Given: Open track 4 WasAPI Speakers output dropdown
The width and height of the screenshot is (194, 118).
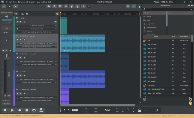Looking at the screenshot, I should (x=37, y=82).
